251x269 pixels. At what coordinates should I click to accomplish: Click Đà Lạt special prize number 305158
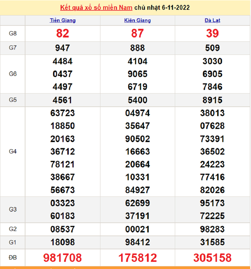[212, 258]
